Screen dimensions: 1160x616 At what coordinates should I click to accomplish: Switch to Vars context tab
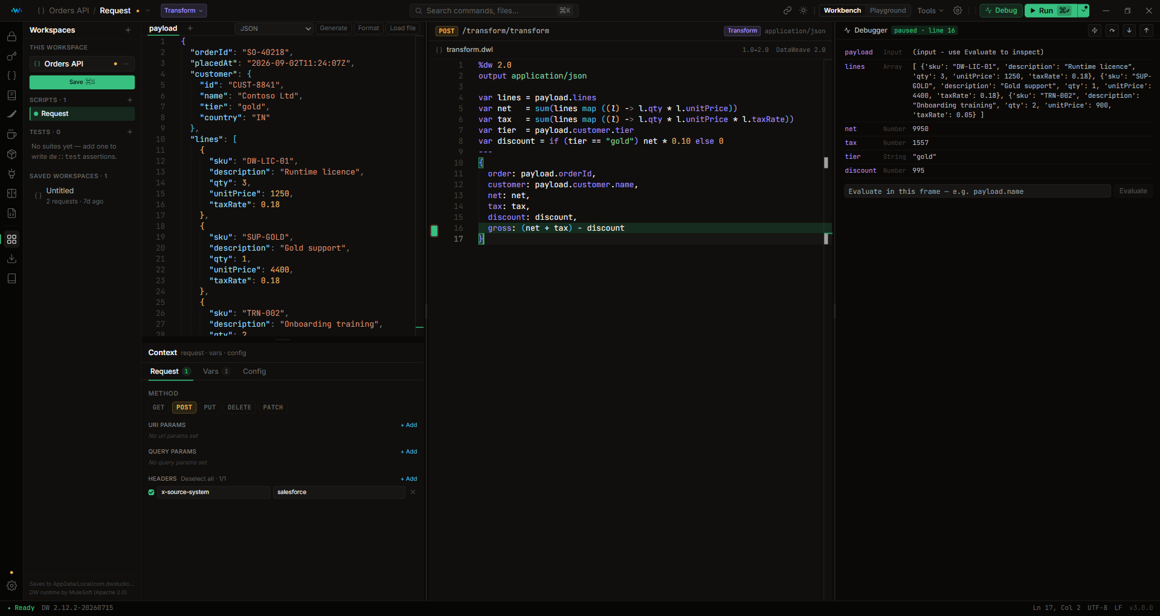[216, 371]
